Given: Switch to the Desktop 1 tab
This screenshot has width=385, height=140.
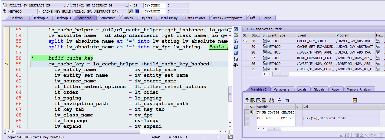Looking at the screenshot, I should 18,18.
